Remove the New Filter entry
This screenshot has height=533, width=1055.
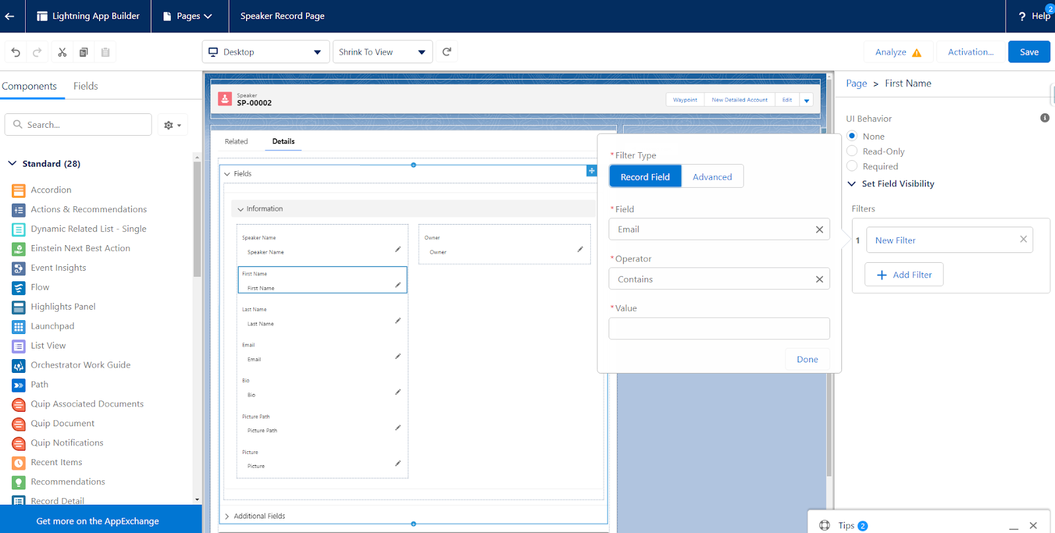pyautogui.click(x=1023, y=239)
